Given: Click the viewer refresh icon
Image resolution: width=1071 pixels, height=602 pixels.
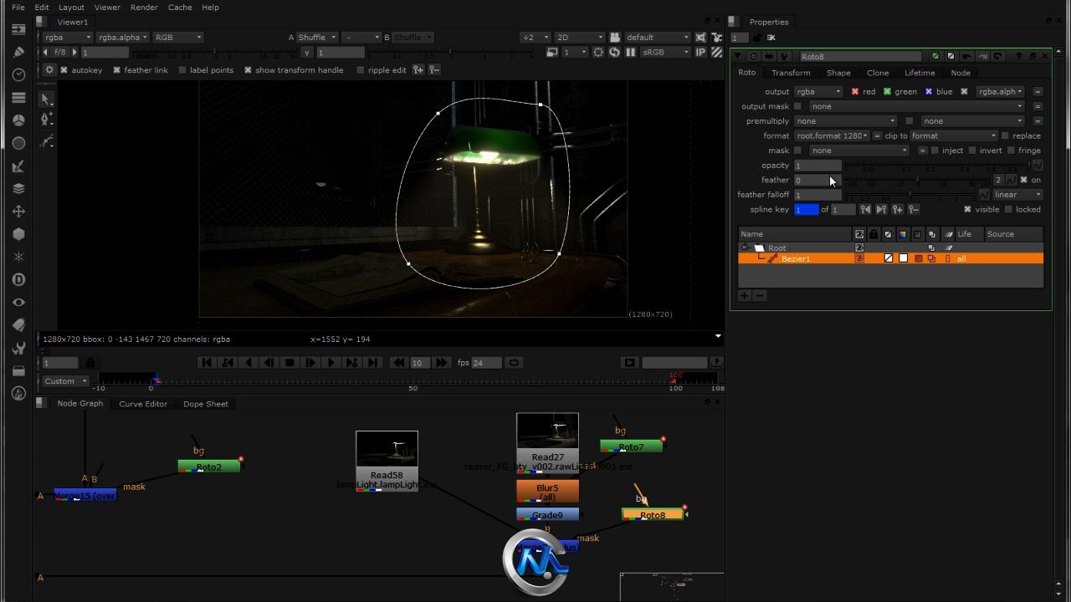Looking at the screenshot, I should pos(613,52).
